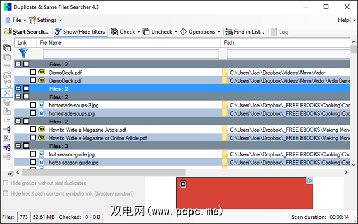Click the remove links sidebar icon
The image size is (358, 224).
pyautogui.click(x=7, y=84)
